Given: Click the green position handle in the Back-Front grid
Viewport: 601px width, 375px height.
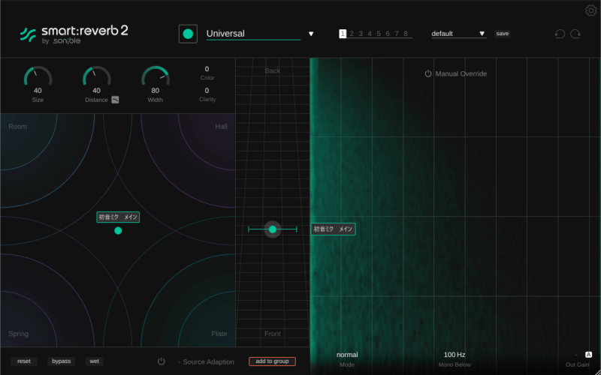Looking at the screenshot, I should tap(273, 229).
